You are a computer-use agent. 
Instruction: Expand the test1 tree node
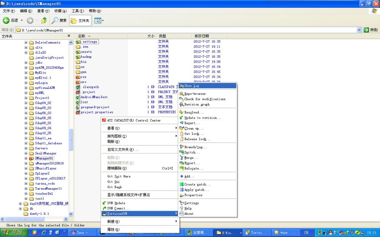coord(26,198)
